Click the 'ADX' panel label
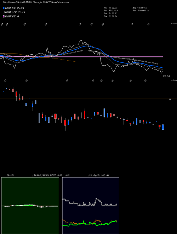This screenshot has width=177, height=234. 67,175
